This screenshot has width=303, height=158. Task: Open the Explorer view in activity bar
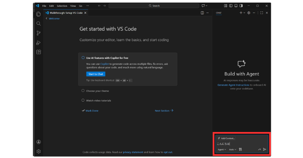point(39,14)
